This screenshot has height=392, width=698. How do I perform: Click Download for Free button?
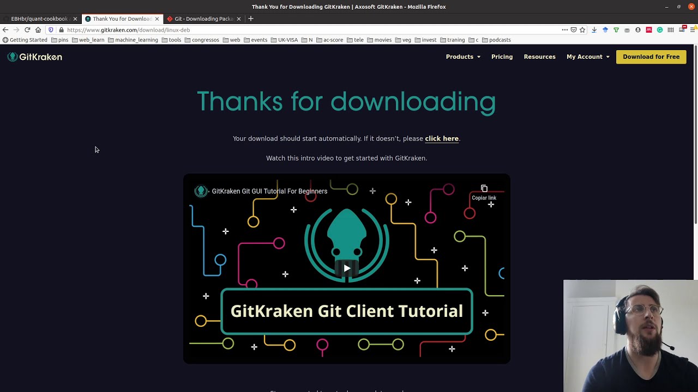pyautogui.click(x=651, y=57)
